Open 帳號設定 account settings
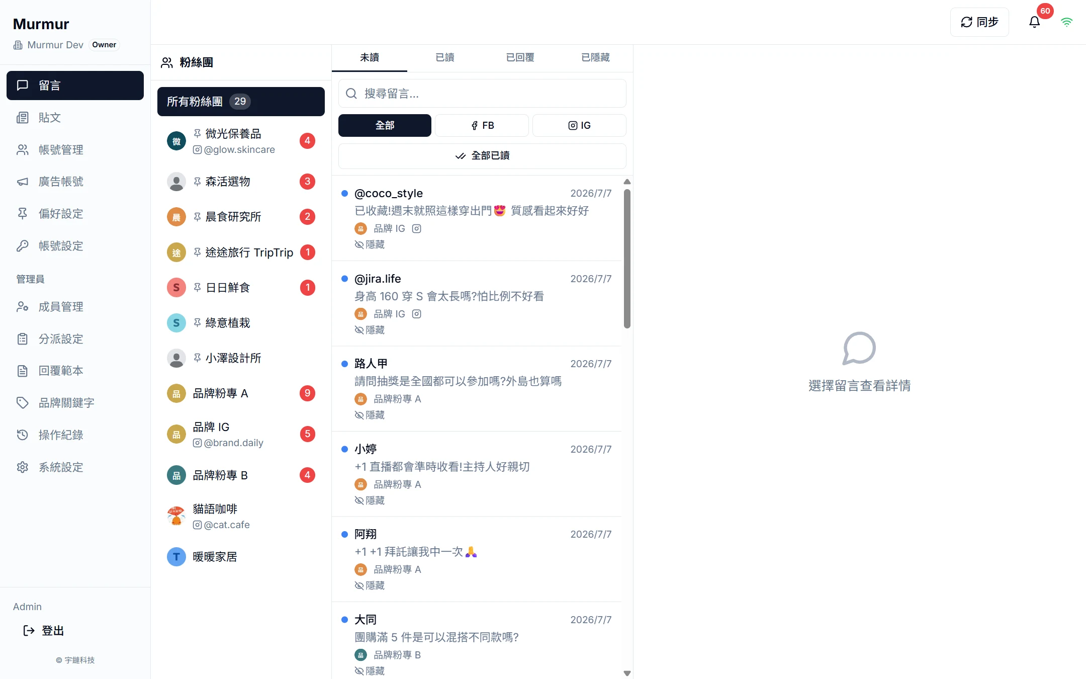Viewport: 1086px width, 679px height. pyautogui.click(x=75, y=246)
